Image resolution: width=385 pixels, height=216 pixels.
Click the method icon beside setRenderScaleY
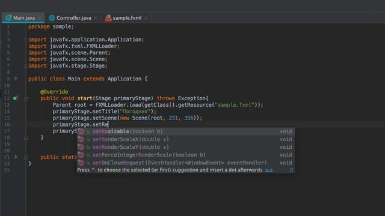pyautogui.click(x=81, y=147)
